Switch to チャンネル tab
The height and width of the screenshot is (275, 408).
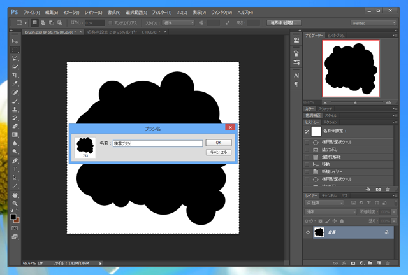point(329,195)
